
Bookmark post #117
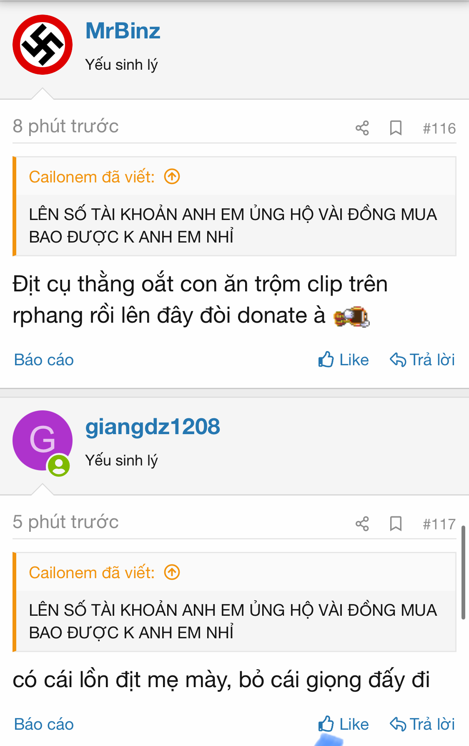point(396,523)
